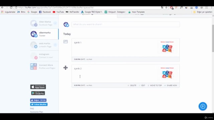Bookmark this page with the star icon
This screenshot has height=120, width=214.
click(x=166, y=7)
